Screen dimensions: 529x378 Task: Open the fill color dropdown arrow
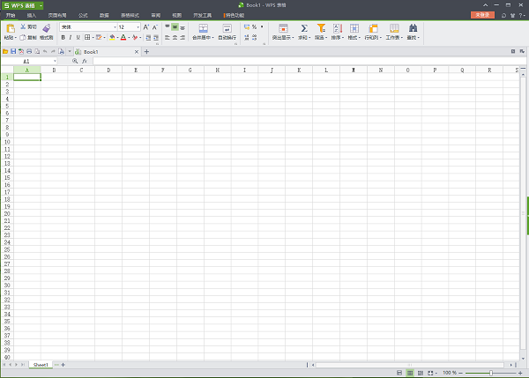[117, 37]
